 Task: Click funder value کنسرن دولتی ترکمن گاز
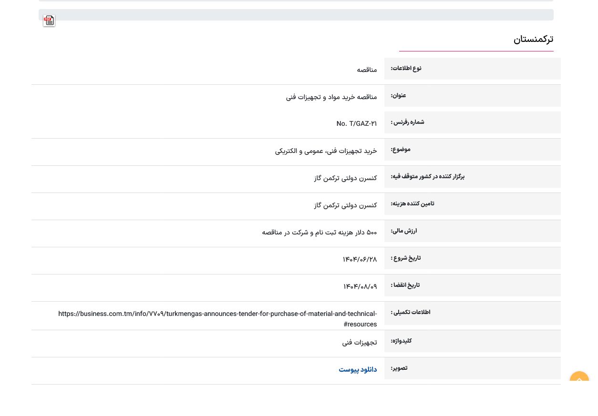click(345, 205)
